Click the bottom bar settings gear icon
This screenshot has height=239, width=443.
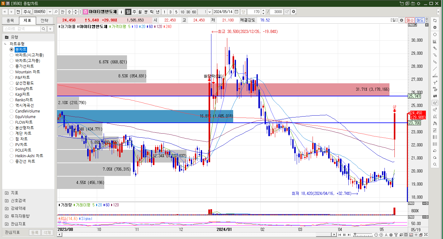(x=391, y=235)
